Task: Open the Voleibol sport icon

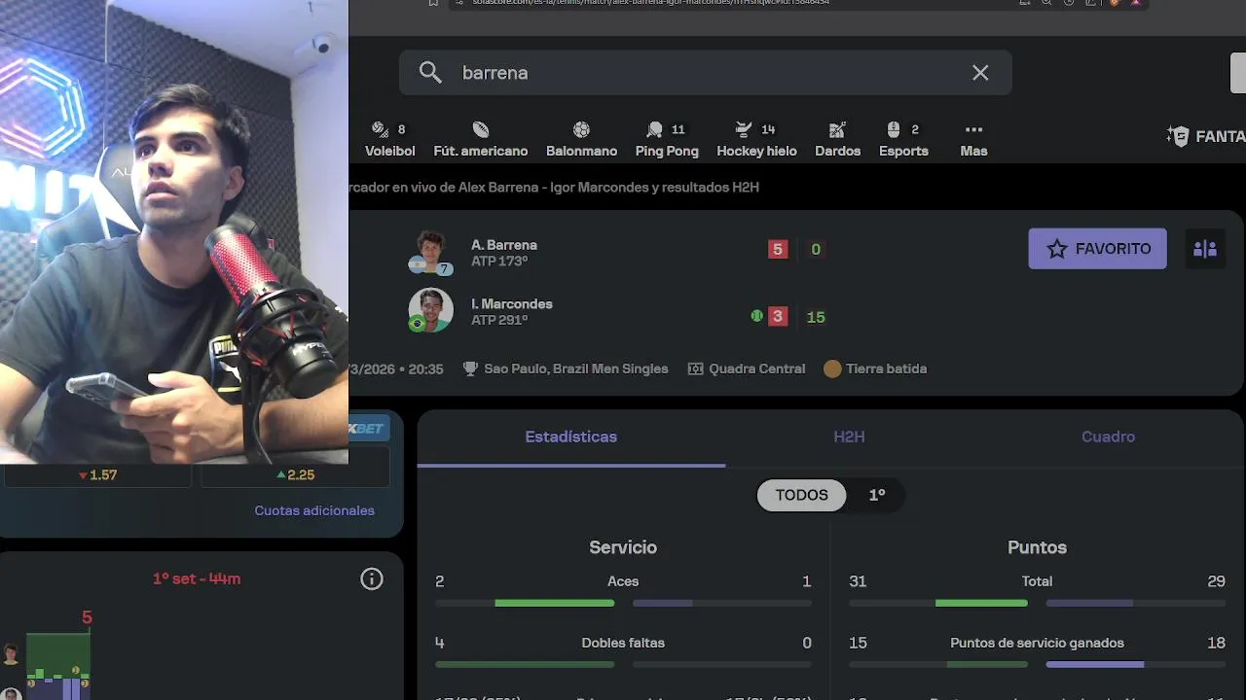Action: click(x=389, y=139)
